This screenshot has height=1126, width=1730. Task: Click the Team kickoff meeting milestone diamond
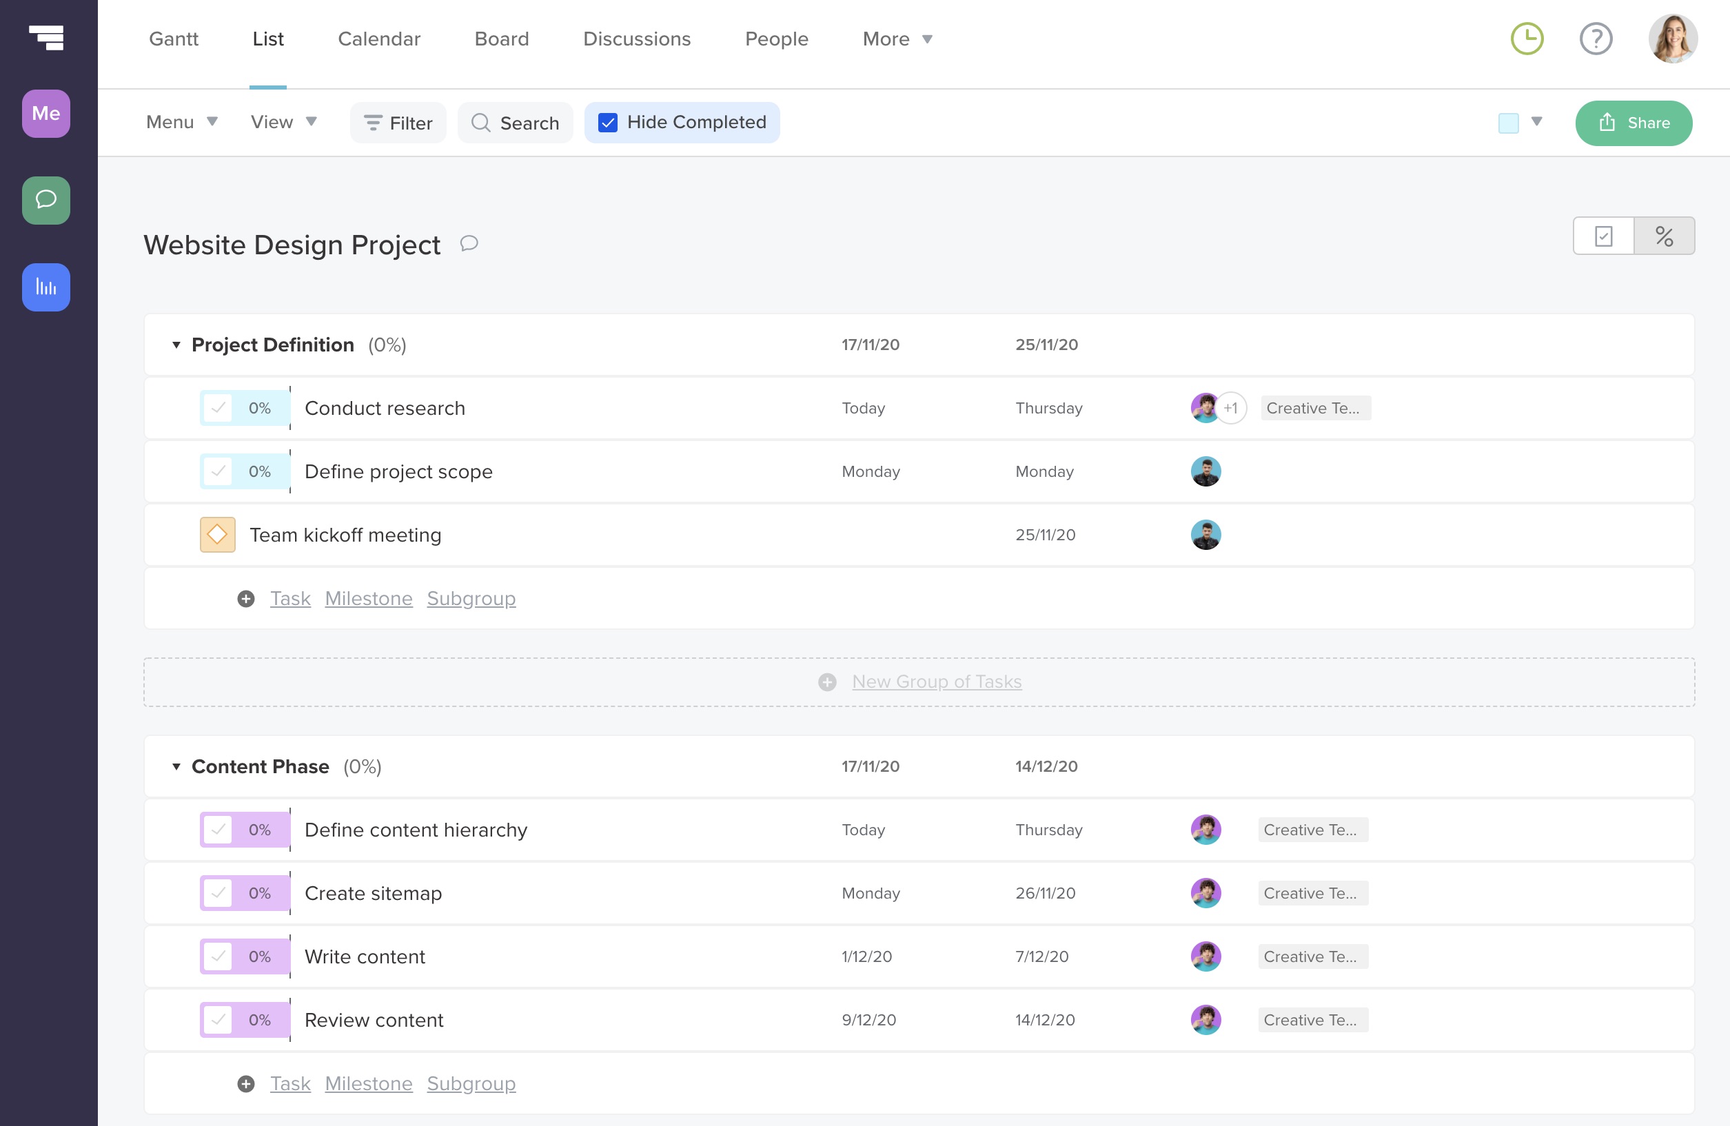point(217,535)
